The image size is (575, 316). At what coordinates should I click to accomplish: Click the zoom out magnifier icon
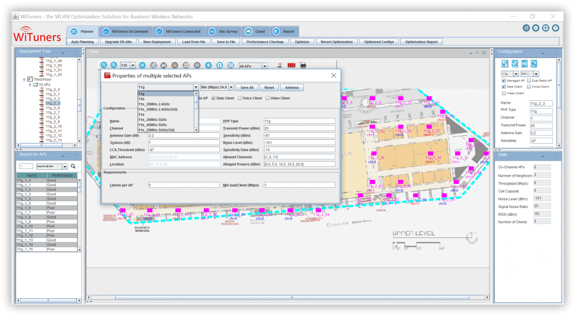point(114,65)
